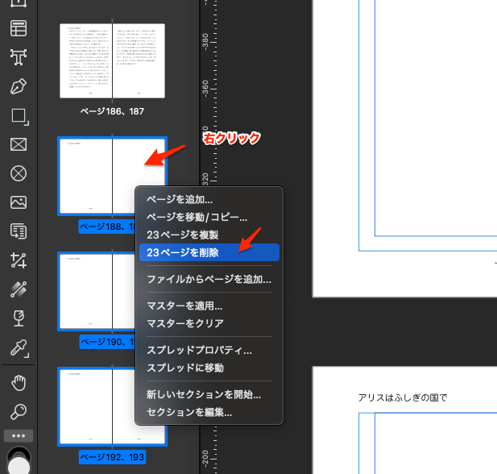Expand the three-dots more tools button
The width and height of the screenshot is (497, 474).
19,436
